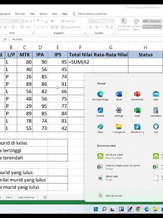
Task: Open the font size dropdown
Action: (22, 21)
